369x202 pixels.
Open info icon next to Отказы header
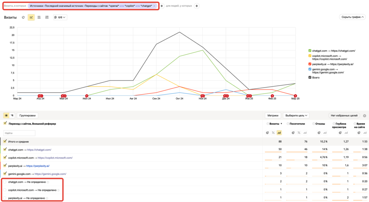click(x=314, y=124)
